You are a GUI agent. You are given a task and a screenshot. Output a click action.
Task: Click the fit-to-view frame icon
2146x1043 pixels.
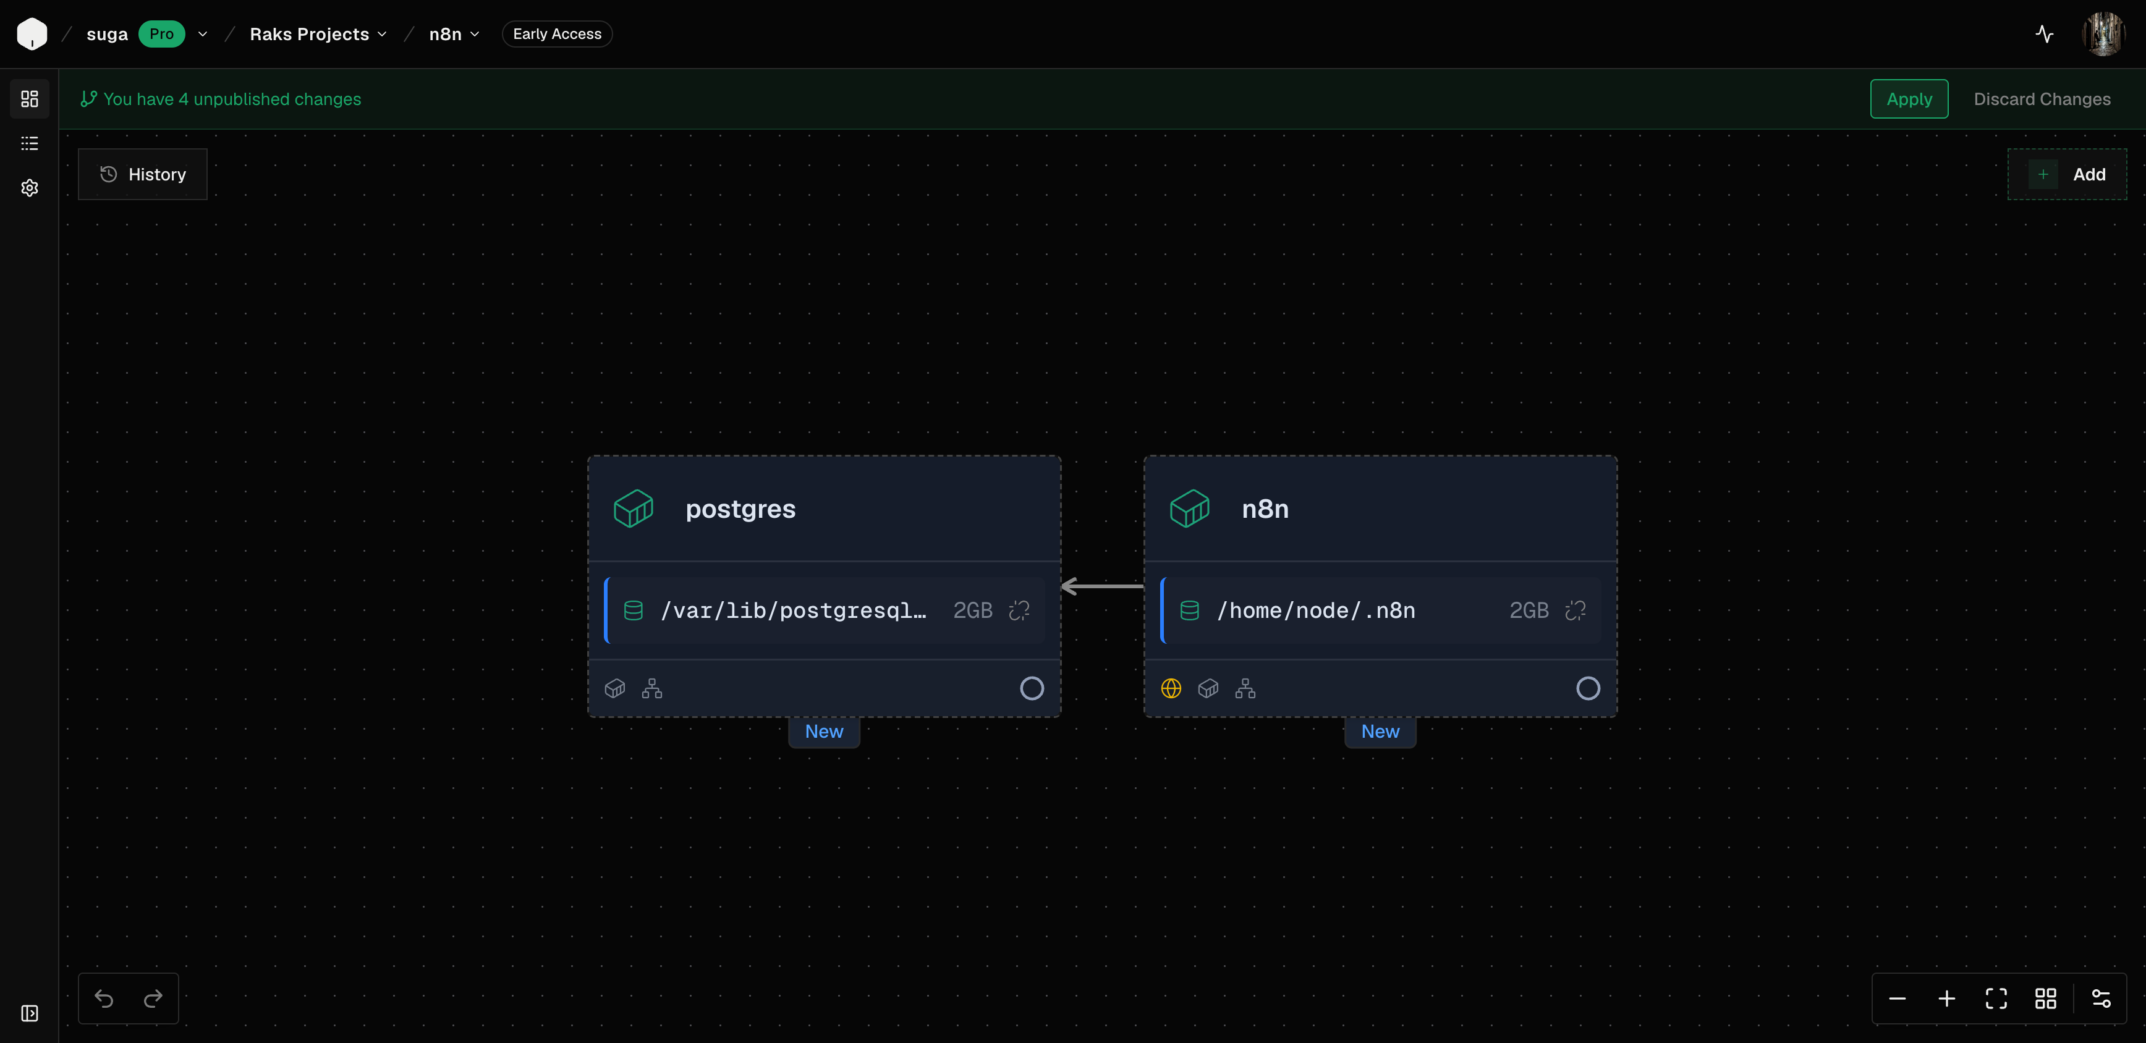pos(1996,998)
